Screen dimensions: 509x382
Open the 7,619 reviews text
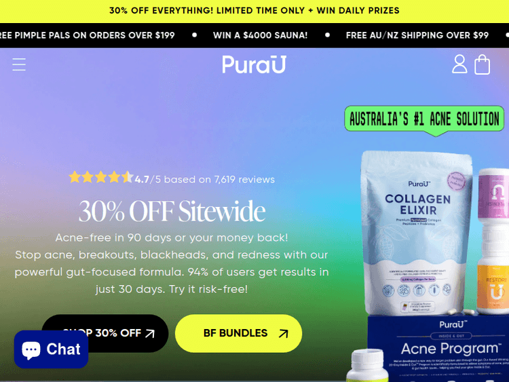coord(244,180)
